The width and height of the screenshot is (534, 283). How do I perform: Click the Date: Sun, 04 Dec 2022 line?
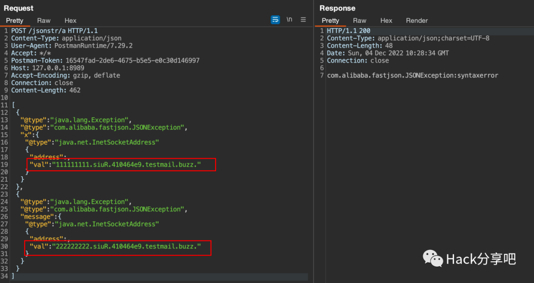click(x=388, y=53)
